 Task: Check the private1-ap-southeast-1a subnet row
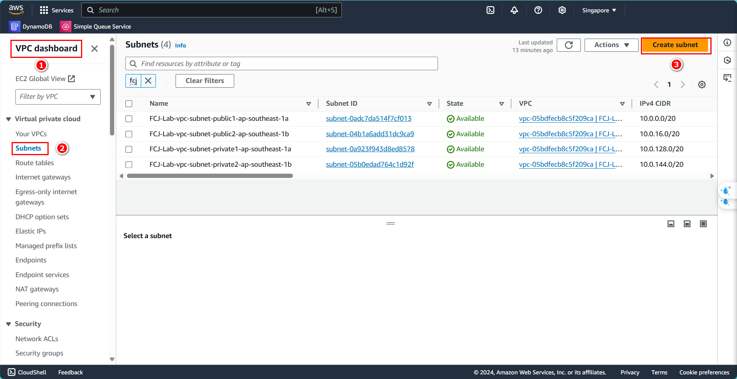[129, 149]
